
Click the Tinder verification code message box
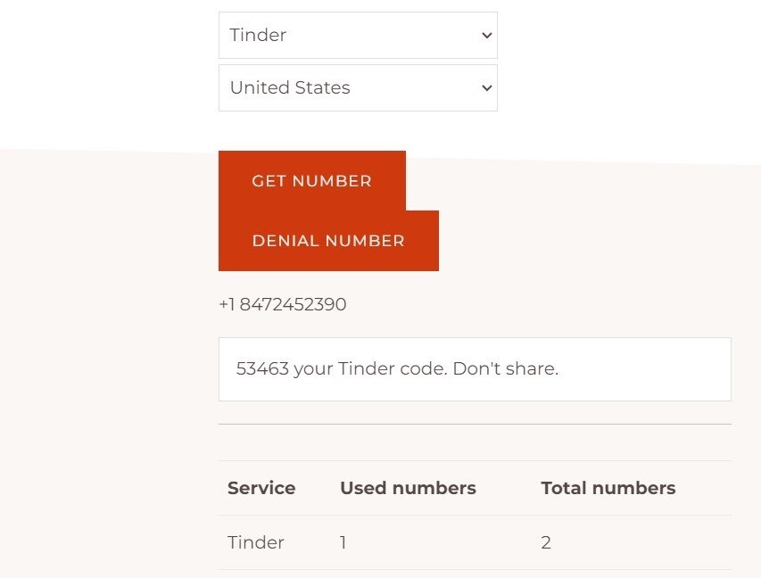[475, 368]
